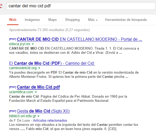The image size is (156, 136).
Task: Click the snippet text 'Ya puedes descargarte en PDF'
Action: tap(33, 72)
